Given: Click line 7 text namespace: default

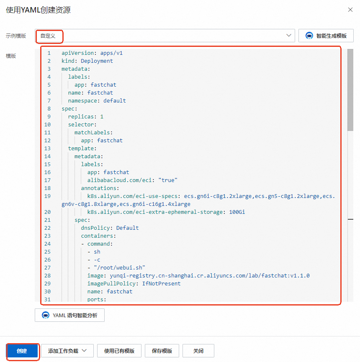Looking at the screenshot, I should [97, 101].
